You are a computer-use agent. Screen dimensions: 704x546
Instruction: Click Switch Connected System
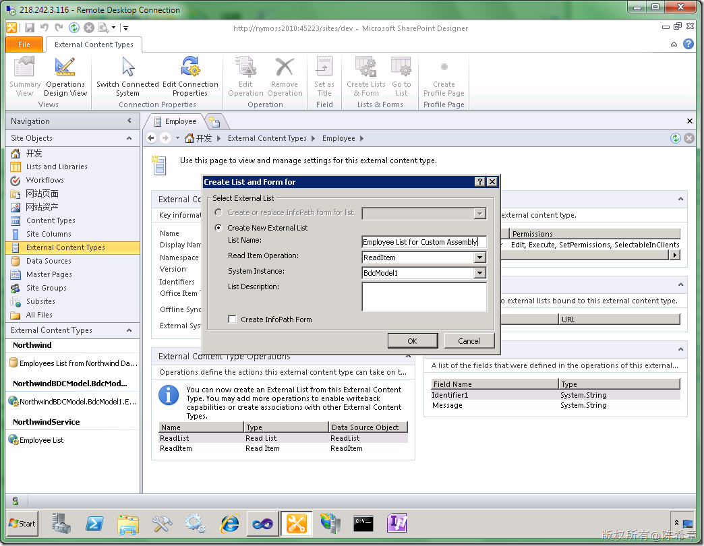(x=127, y=77)
